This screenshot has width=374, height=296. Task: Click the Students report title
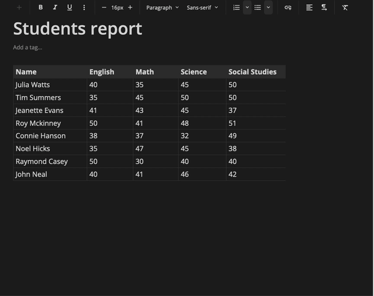click(77, 29)
